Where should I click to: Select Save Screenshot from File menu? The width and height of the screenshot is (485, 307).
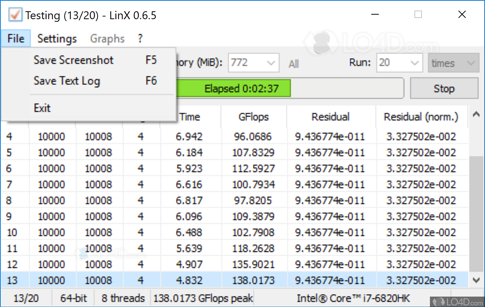[x=74, y=60]
